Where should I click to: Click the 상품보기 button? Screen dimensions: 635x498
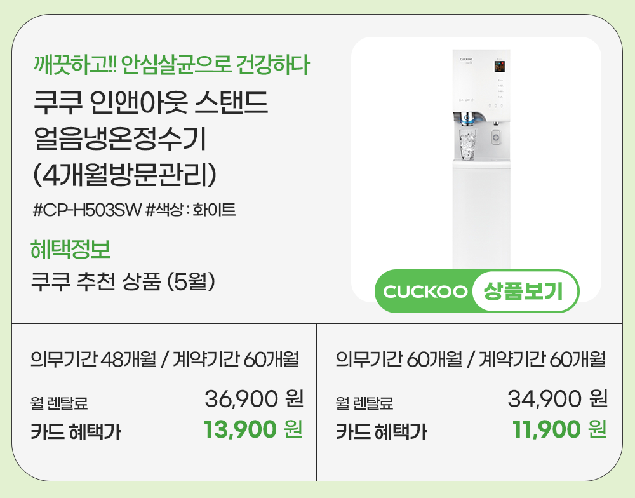coord(525,291)
